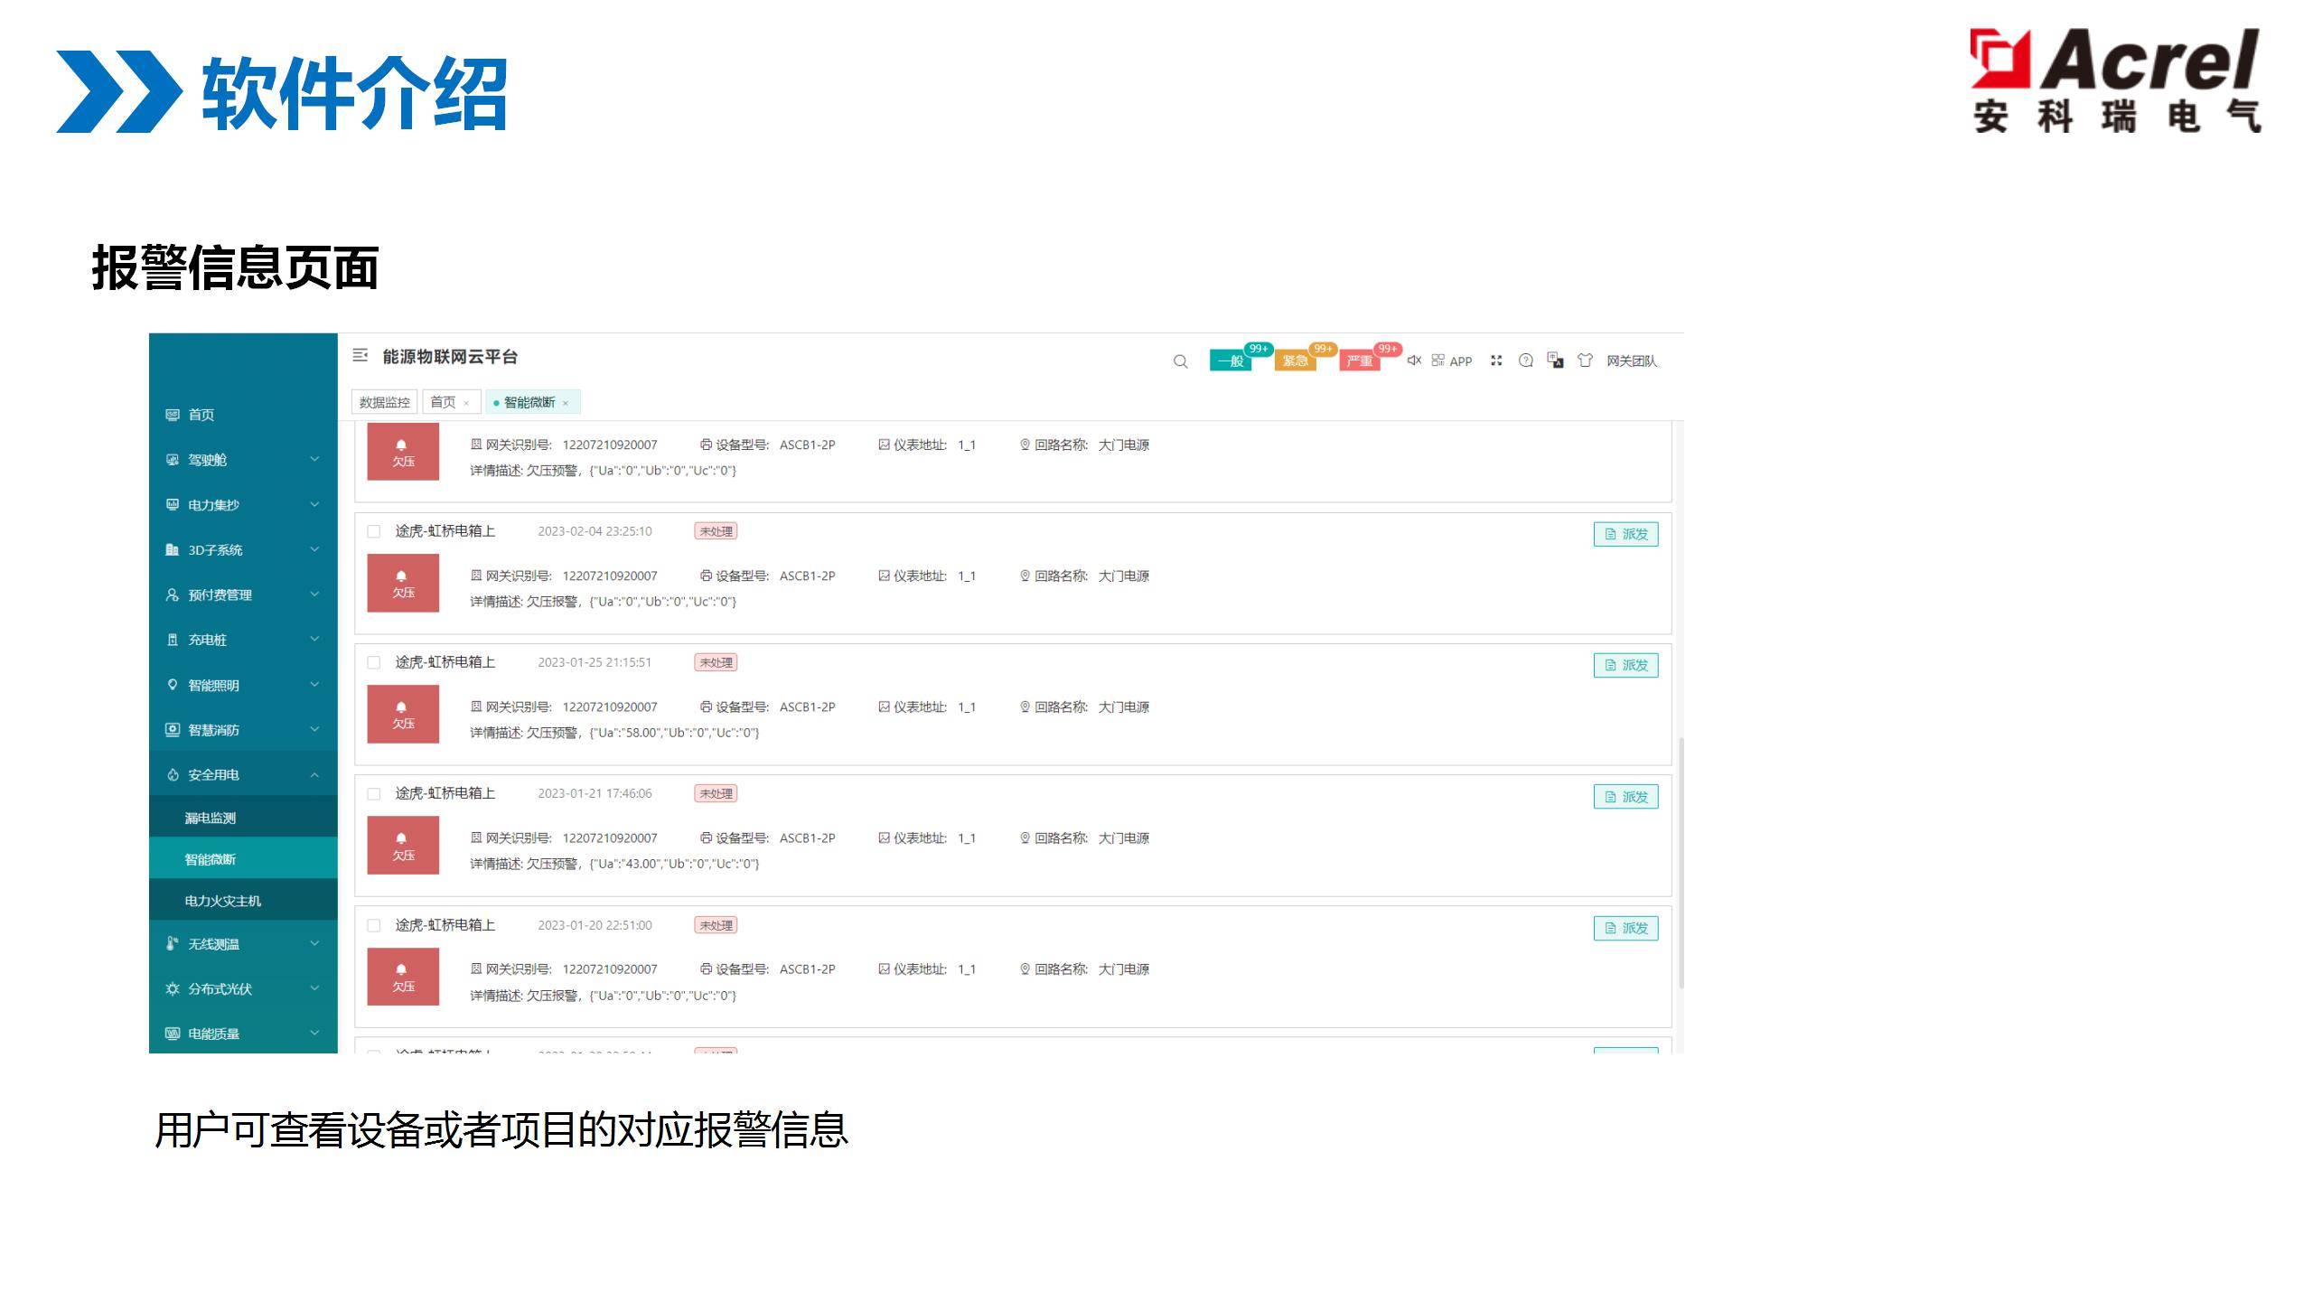Check the 2023-01-25 21:15:51 alarm checkbox
Viewport: 2313px width, 1301px height.
pos(373,662)
